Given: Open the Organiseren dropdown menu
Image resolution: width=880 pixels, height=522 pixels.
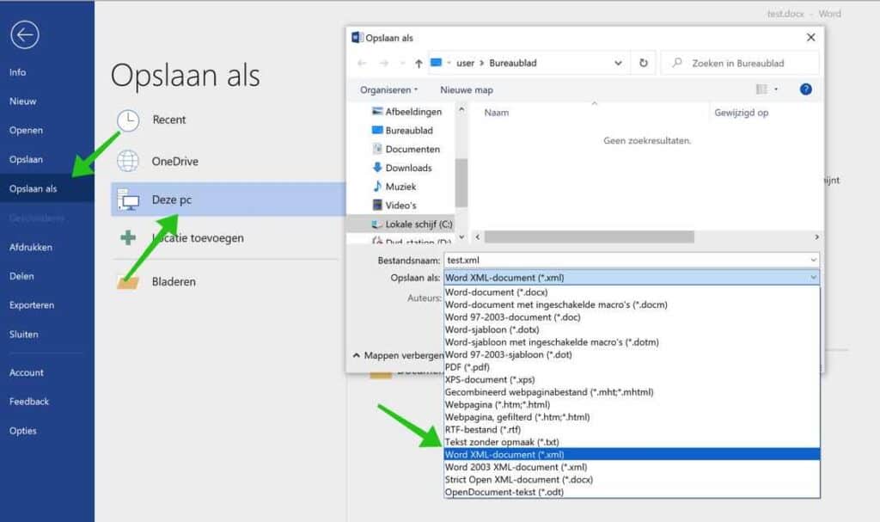Looking at the screenshot, I should coord(389,90).
